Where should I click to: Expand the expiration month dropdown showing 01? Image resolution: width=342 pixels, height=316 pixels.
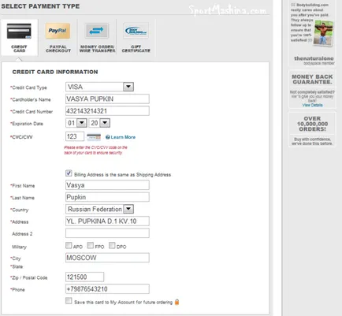click(76, 123)
